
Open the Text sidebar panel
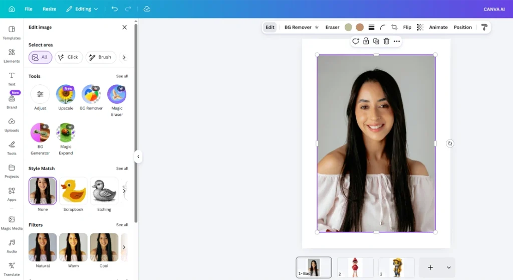[x=12, y=79]
